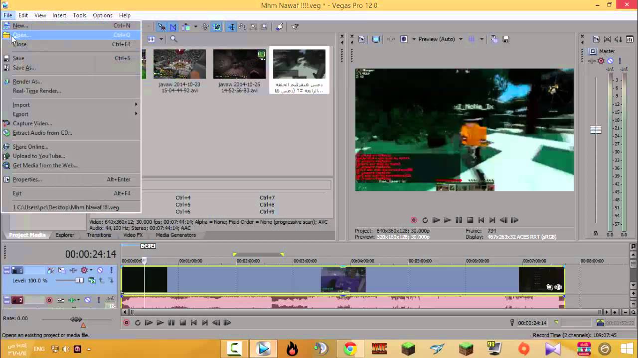Click the timeline Pause button
The width and height of the screenshot is (638, 358).
coord(171,323)
